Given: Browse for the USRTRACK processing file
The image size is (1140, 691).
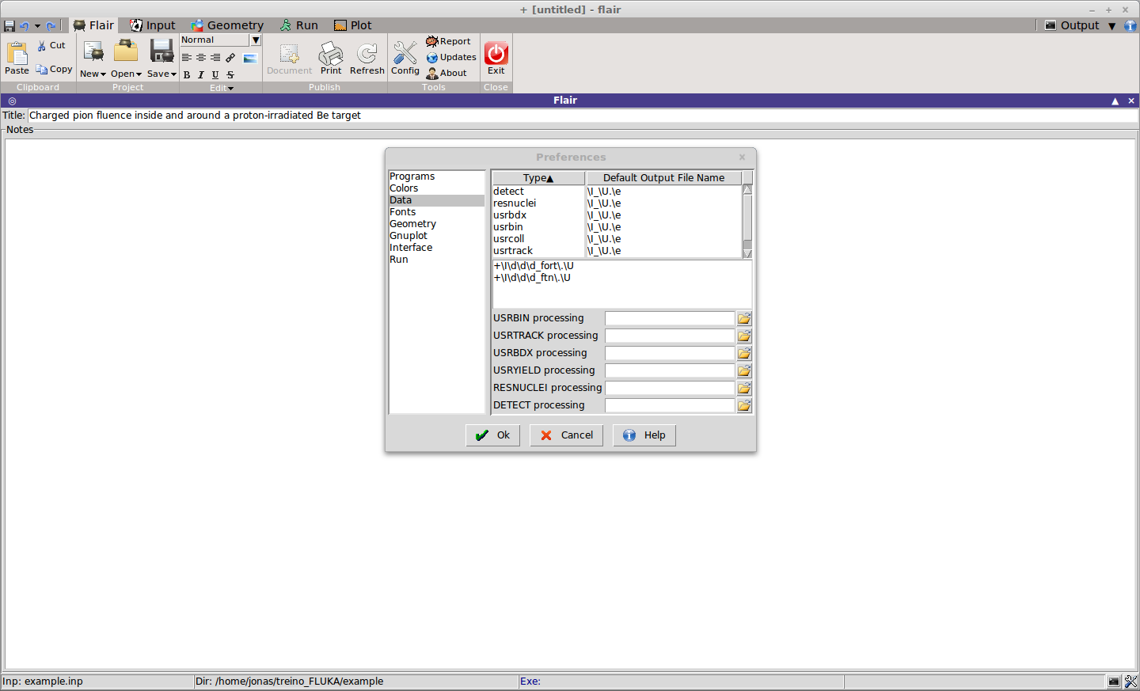Looking at the screenshot, I should click(x=744, y=336).
